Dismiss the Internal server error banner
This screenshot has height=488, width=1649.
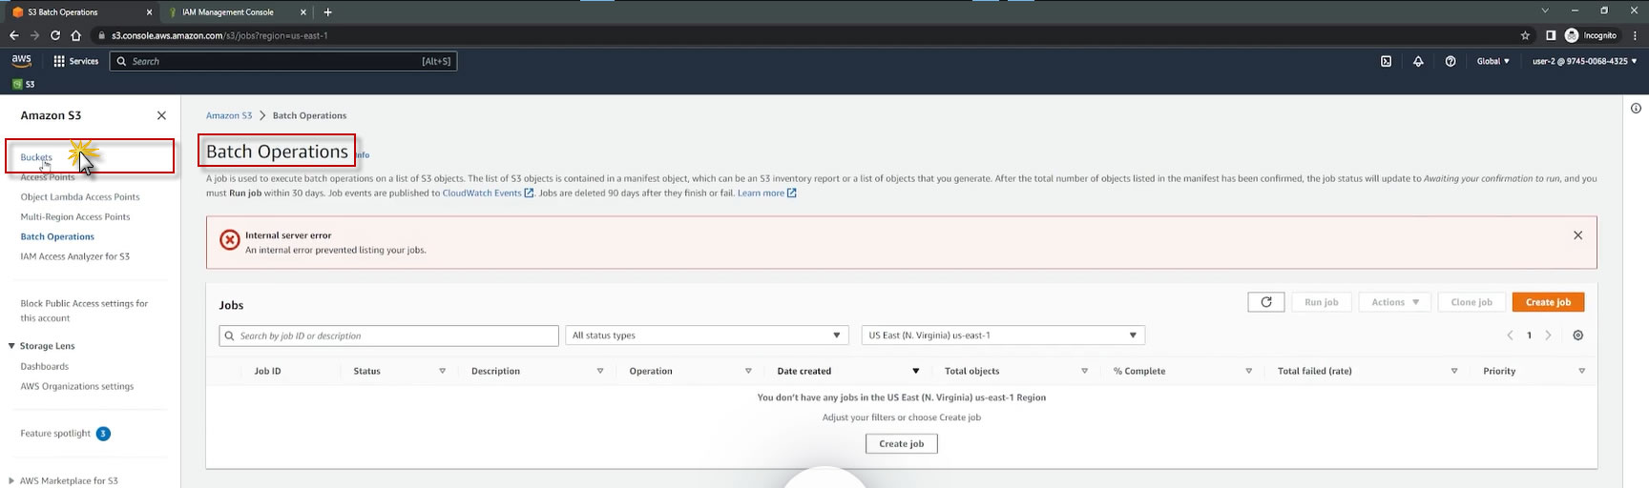(x=1577, y=235)
